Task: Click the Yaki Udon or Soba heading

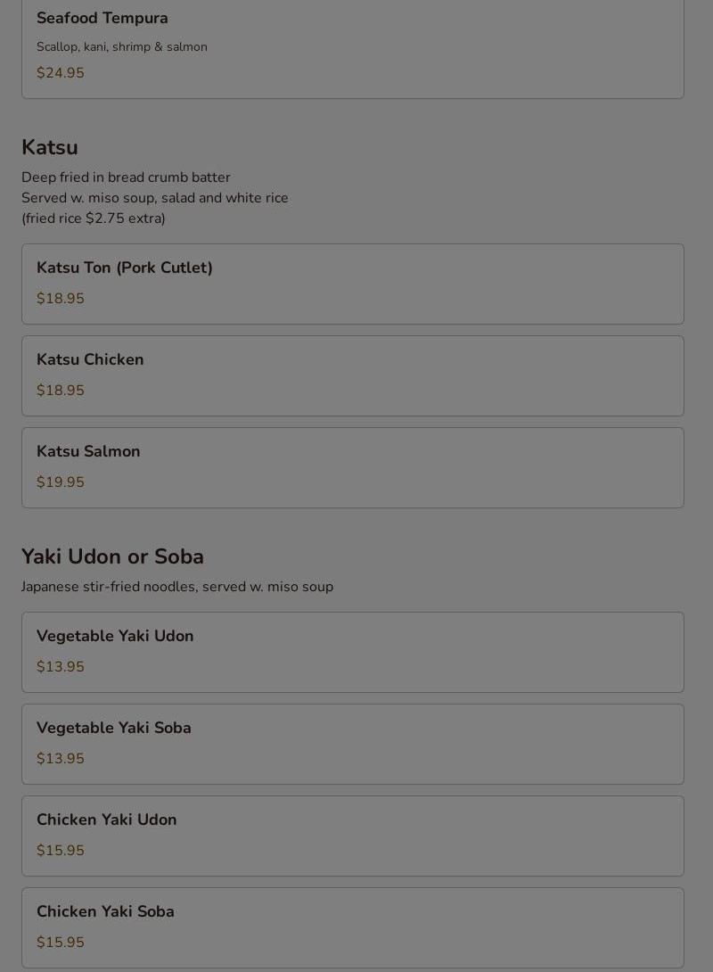Action: (112, 556)
